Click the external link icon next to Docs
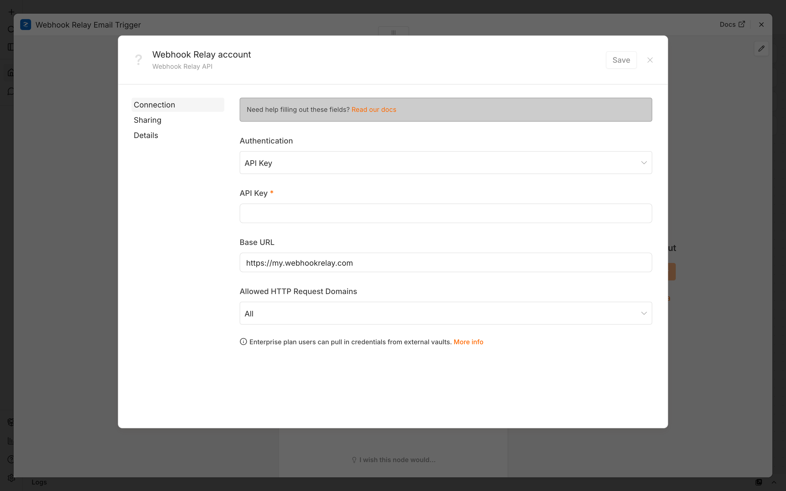The width and height of the screenshot is (786, 491). click(742, 24)
